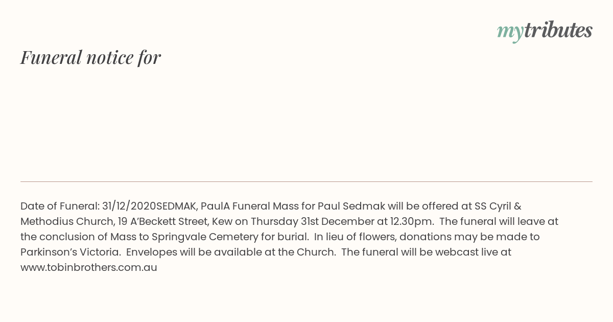Select the "Funeral notice for" heading
The width and height of the screenshot is (613, 322).
click(90, 57)
